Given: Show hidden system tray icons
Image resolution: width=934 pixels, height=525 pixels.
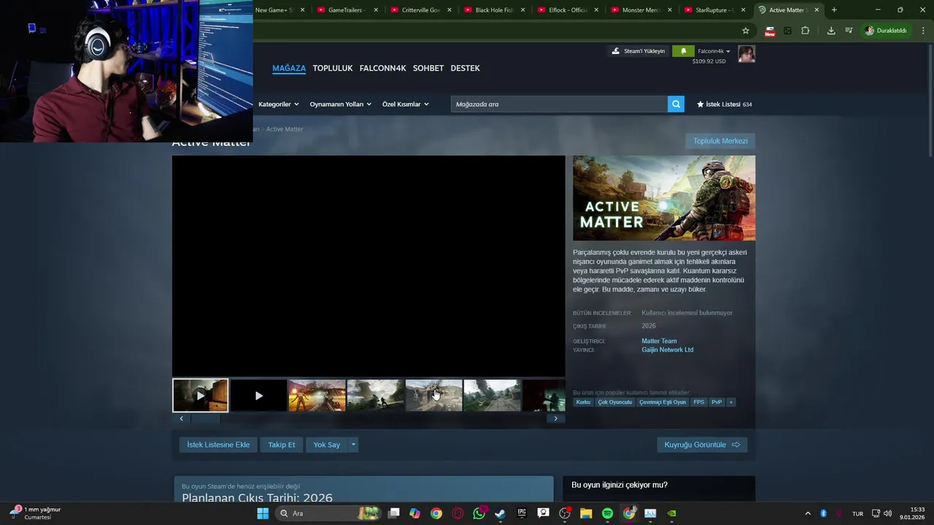Looking at the screenshot, I should [808, 513].
